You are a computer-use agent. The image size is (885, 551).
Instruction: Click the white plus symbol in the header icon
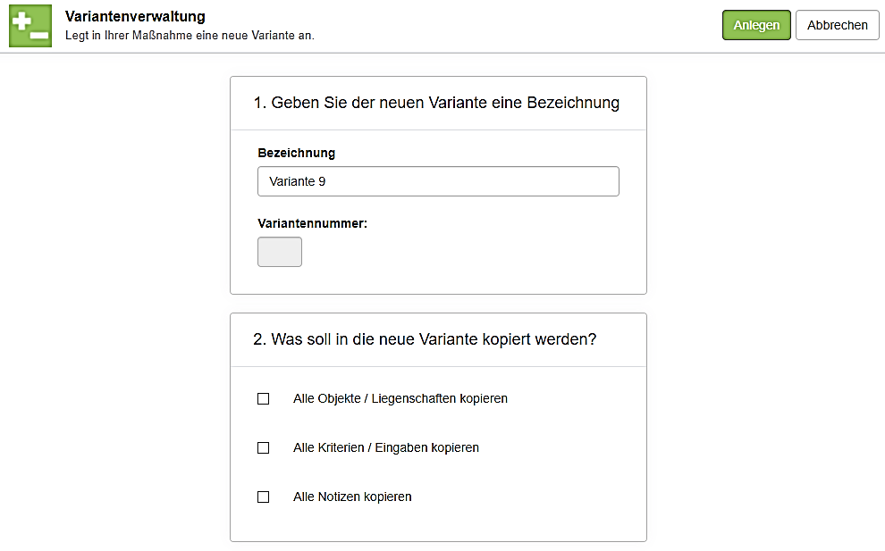click(x=21, y=19)
